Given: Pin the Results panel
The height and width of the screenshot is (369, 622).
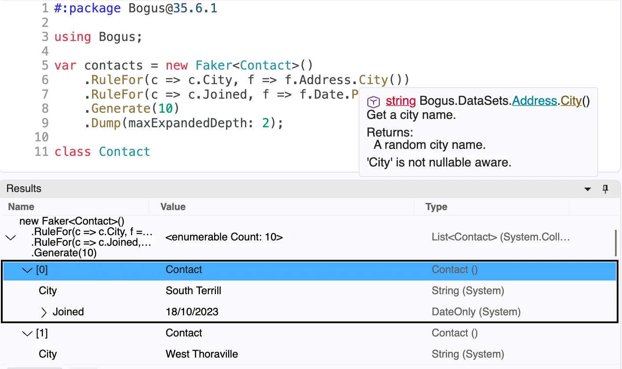Looking at the screenshot, I should pyautogui.click(x=606, y=189).
